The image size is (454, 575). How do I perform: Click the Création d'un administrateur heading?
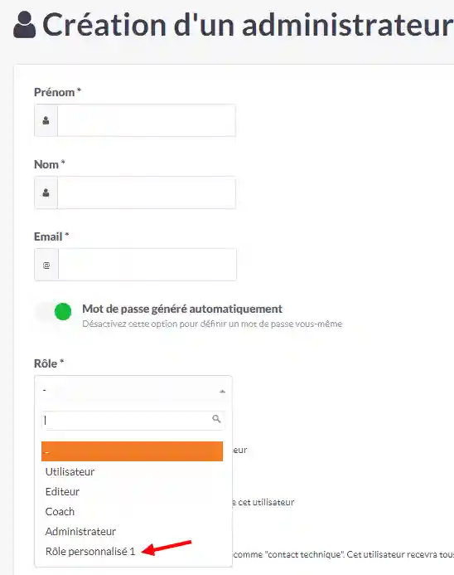(248, 25)
